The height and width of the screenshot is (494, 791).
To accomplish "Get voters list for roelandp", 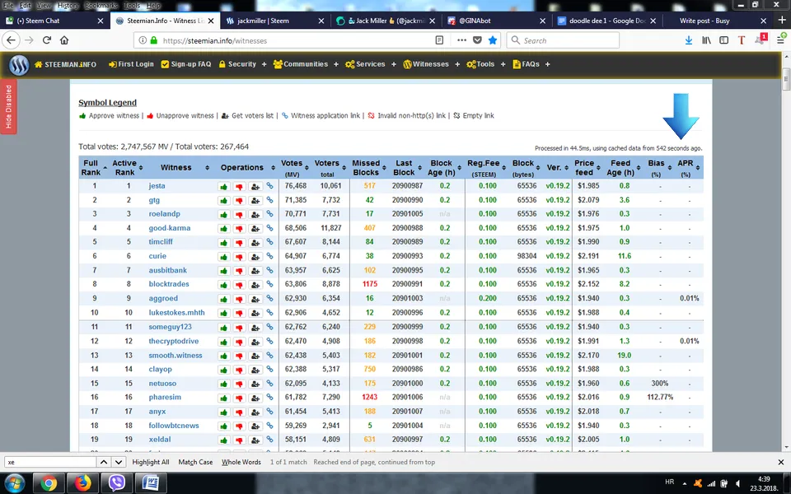I will 255,215.
